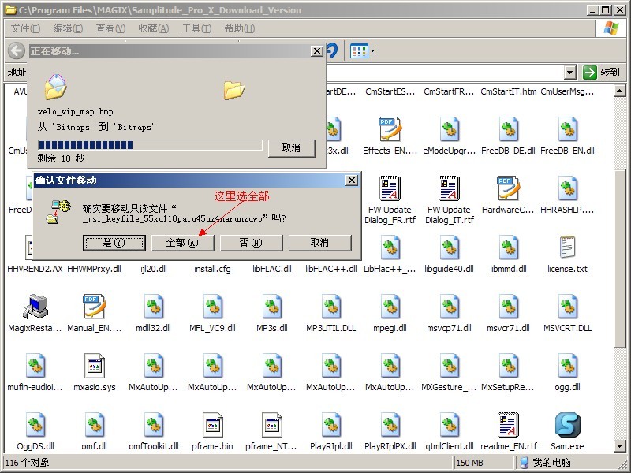The image size is (631, 473).
Task: Select the MSVCRT.DLL file icon
Action: tap(567, 307)
